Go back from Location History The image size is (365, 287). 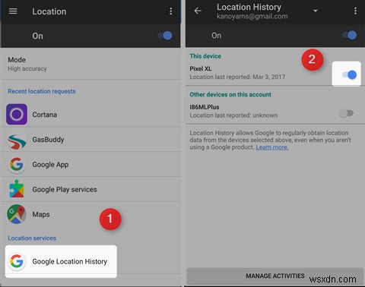click(198, 11)
